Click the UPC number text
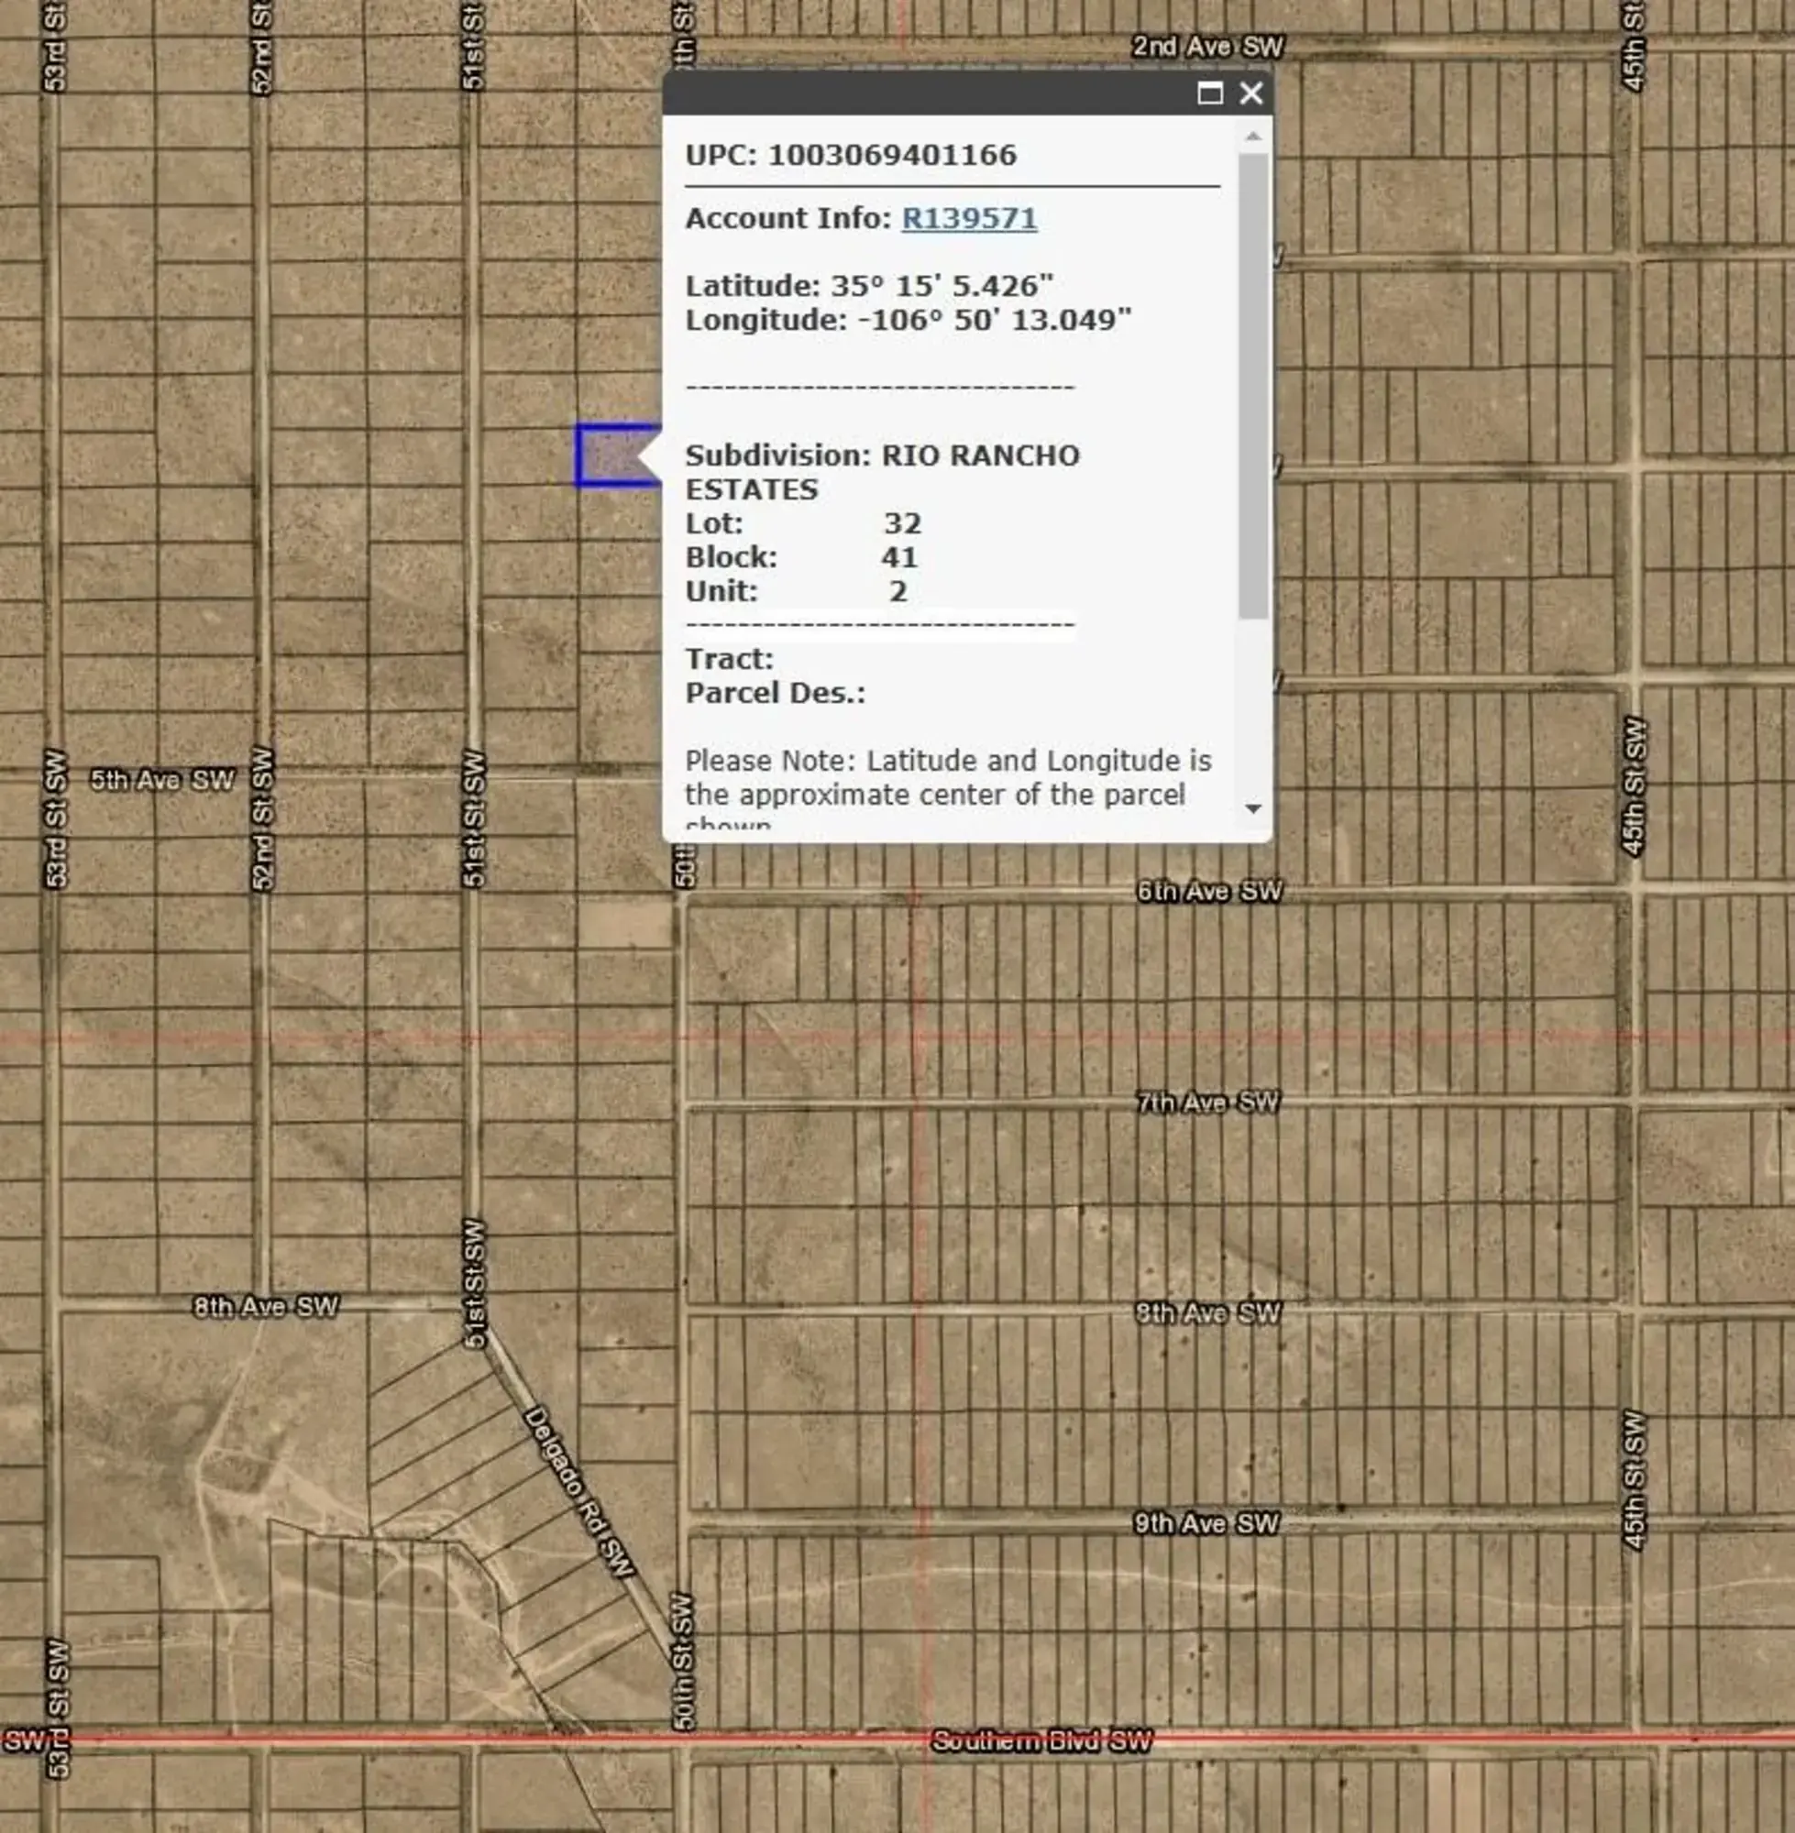This screenshot has height=1833, width=1795. coord(892,156)
